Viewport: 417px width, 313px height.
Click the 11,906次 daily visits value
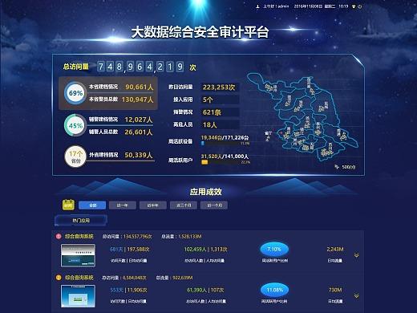tap(138, 290)
